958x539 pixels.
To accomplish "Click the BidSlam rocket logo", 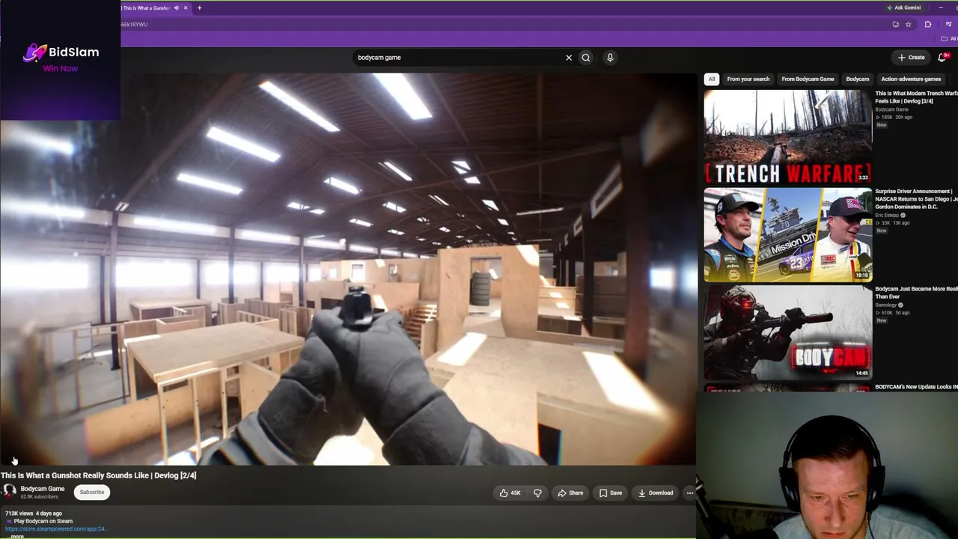I will coord(34,52).
